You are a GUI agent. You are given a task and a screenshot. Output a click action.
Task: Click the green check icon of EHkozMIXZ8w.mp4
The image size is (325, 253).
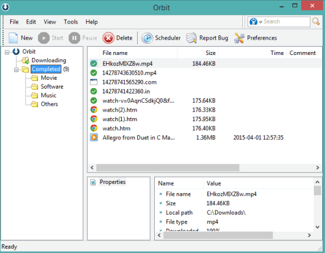pyautogui.click(x=94, y=63)
